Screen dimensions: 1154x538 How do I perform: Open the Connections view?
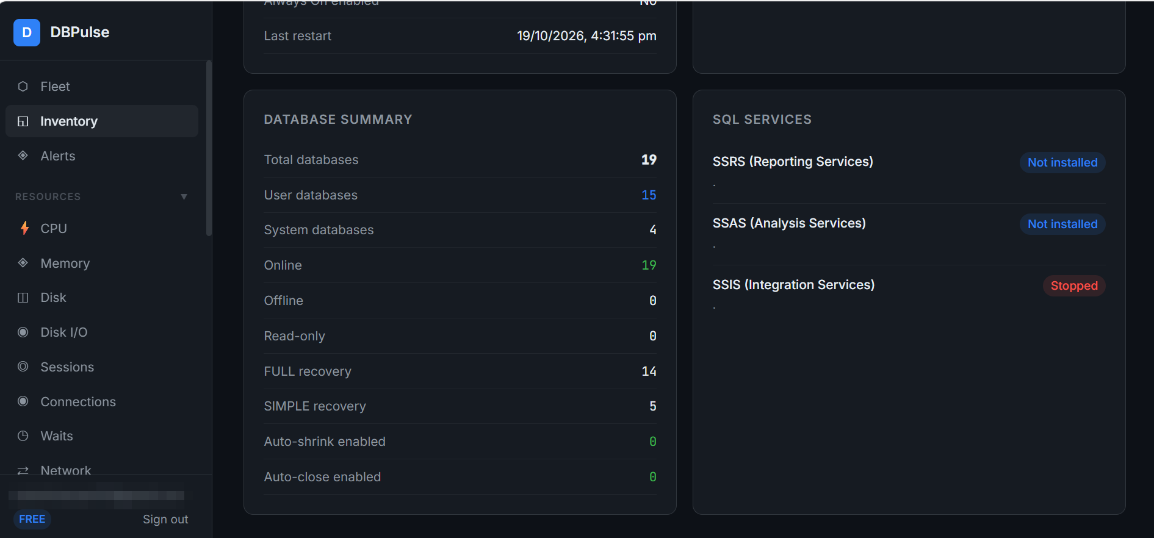pyautogui.click(x=102, y=401)
